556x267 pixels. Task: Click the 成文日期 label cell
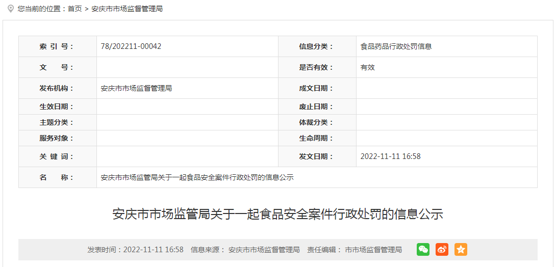(x=317, y=88)
